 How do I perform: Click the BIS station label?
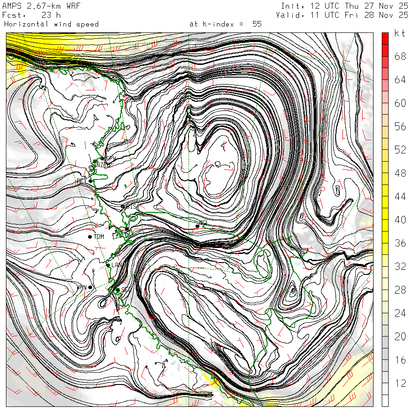click(132, 206)
